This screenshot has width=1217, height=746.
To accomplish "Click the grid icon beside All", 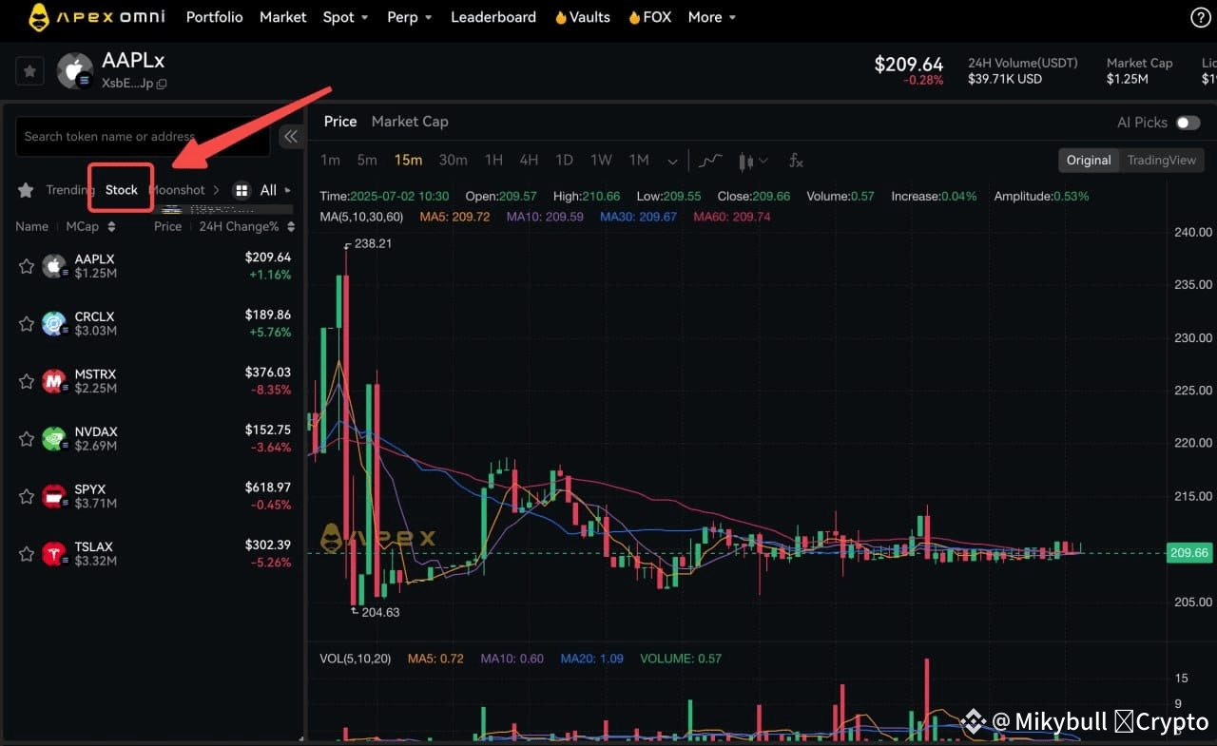I will 241,190.
